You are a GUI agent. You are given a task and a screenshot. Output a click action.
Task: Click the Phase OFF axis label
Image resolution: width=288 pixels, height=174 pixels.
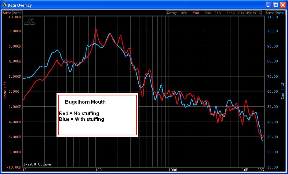click(x=5, y=91)
